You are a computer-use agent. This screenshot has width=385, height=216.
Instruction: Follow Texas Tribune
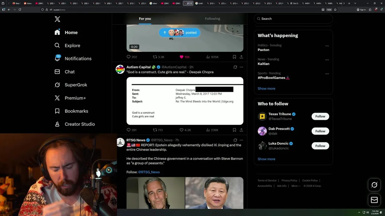(x=320, y=116)
